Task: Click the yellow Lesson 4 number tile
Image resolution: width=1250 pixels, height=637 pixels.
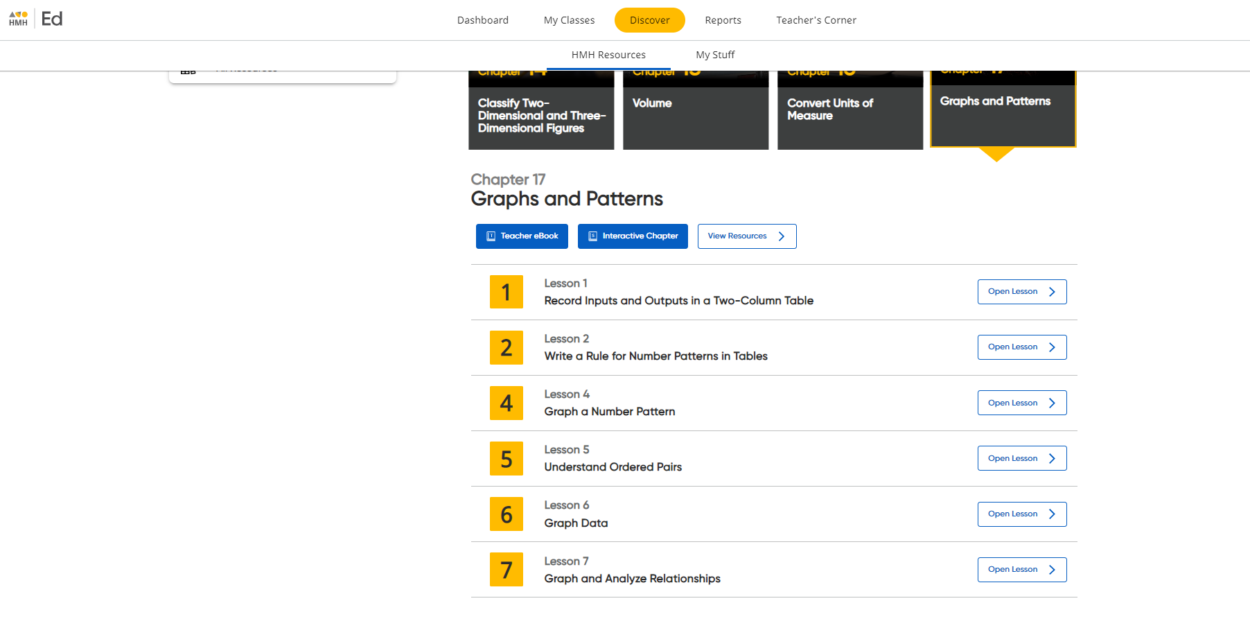Action: coord(506,403)
